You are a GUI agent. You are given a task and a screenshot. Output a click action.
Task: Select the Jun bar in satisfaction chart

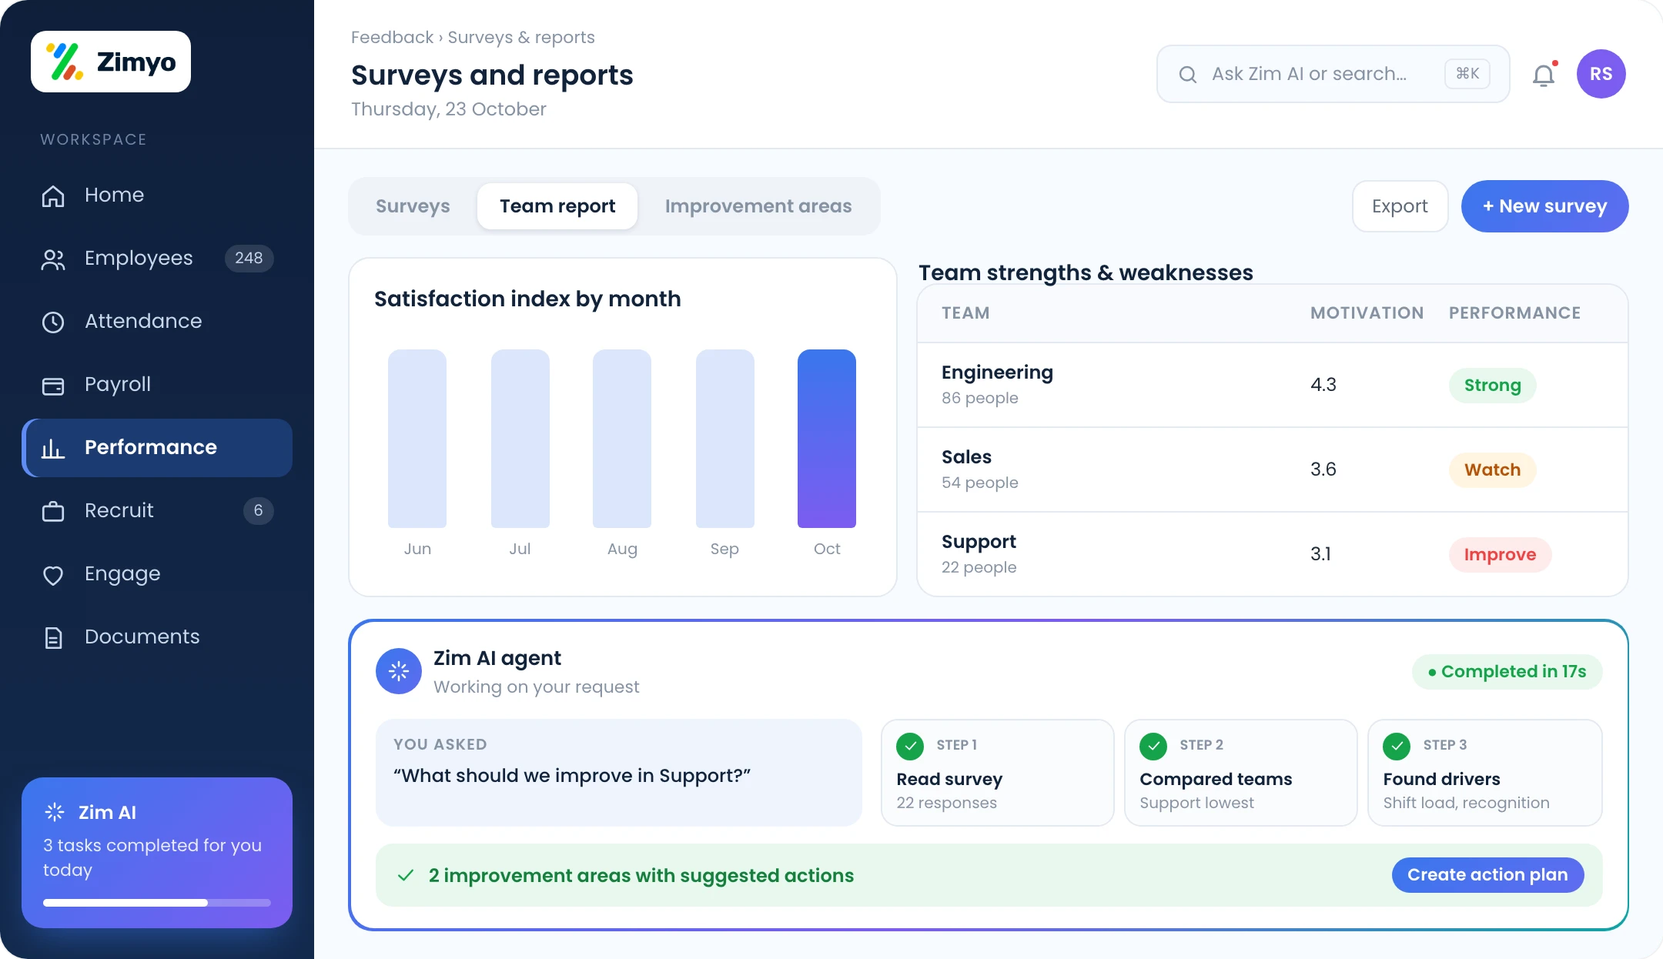point(417,439)
